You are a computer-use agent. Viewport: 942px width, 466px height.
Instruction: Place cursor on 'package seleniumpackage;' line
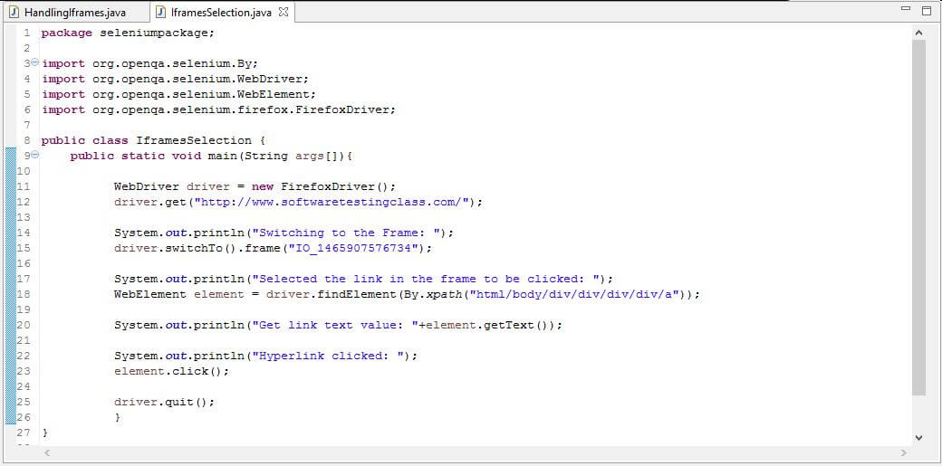tap(128, 33)
